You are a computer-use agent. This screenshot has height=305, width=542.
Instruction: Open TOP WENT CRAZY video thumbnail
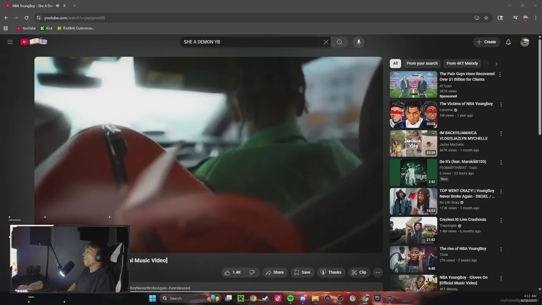413,201
